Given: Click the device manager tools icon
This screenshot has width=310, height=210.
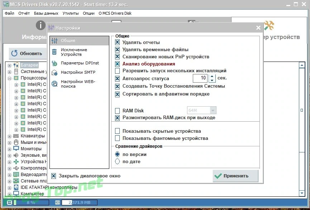Looking at the screenshot, I should (x=269, y=25).
